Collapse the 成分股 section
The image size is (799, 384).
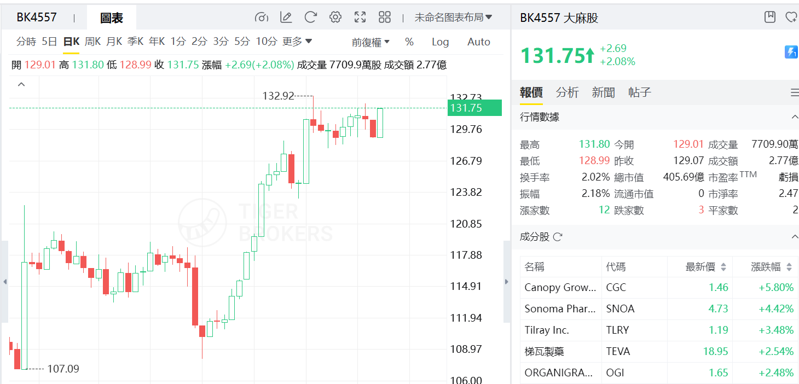click(x=795, y=237)
